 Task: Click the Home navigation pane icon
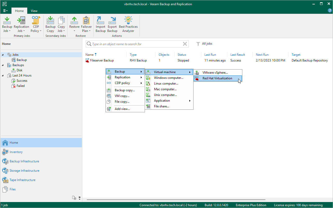[5, 143]
